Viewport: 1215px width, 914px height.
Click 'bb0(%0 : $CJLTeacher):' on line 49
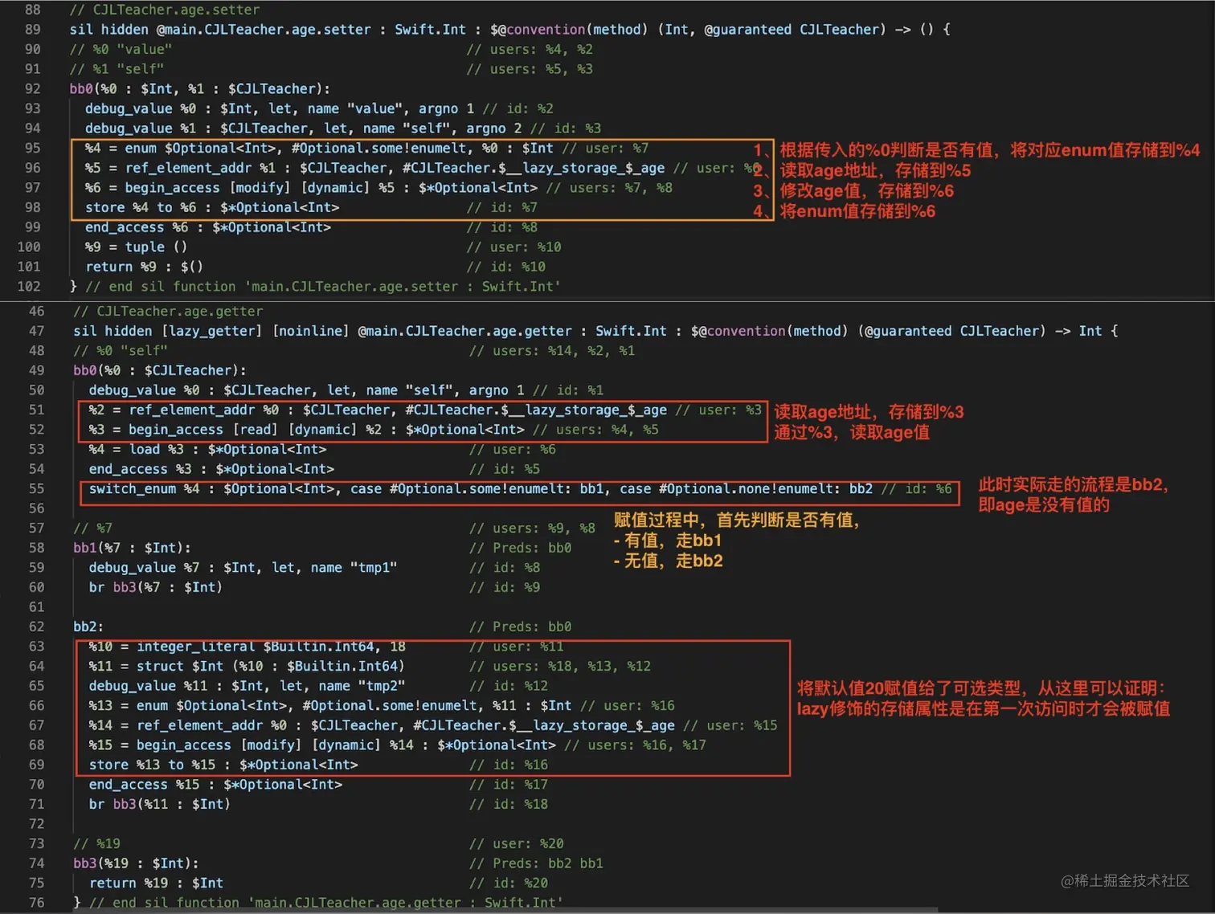[160, 370]
